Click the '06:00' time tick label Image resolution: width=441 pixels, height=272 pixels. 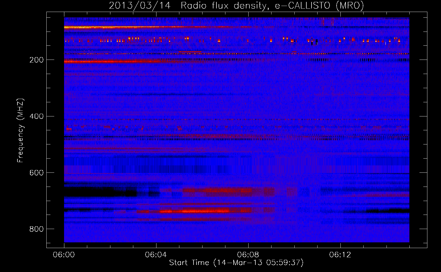coord(64,255)
